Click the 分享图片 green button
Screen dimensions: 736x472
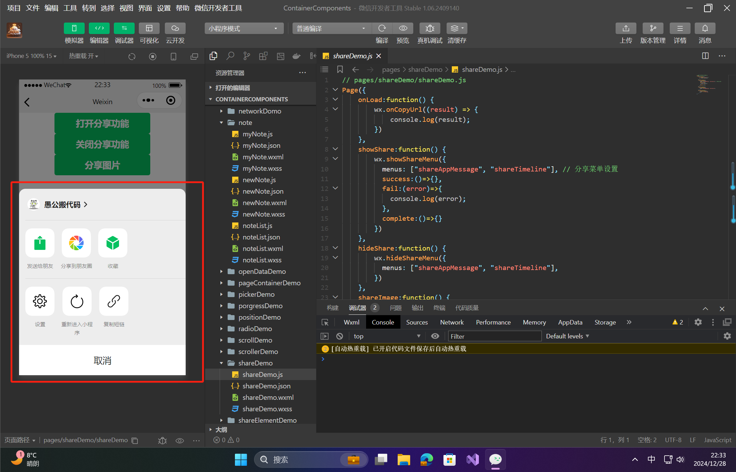tap(102, 165)
